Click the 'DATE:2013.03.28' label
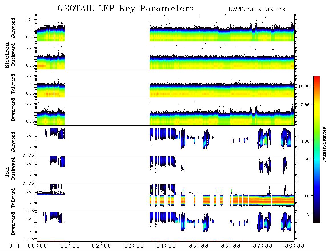This screenshot has width=326, height=251. [257, 10]
